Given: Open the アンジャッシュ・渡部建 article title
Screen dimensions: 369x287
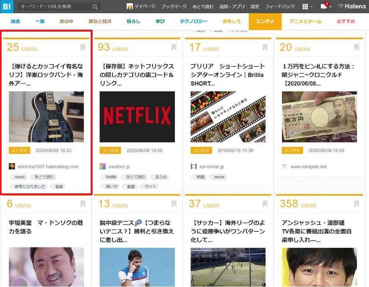Looking at the screenshot, I should [317, 231].
